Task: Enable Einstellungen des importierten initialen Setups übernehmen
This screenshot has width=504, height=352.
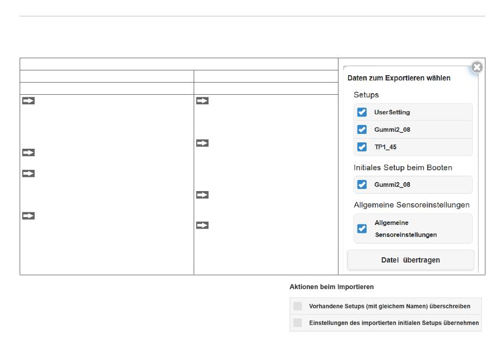Action: pyautogui.click(x=298, y=323)
